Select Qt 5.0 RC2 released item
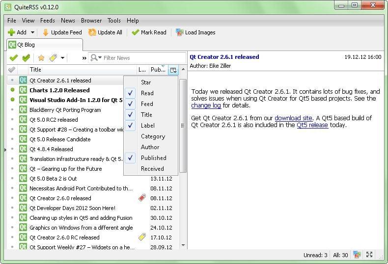Image resolution: width=388 pixels, height=264 pixels. click(x=65, y=120)
